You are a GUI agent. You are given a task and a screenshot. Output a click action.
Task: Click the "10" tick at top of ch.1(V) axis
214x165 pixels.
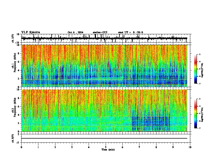pos(18,34)
